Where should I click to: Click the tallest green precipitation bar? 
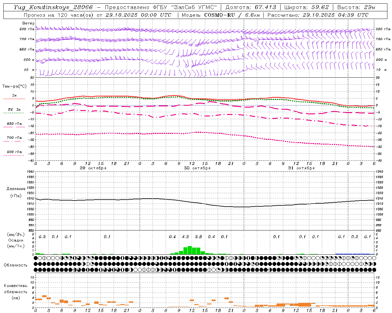pos(190,250)
